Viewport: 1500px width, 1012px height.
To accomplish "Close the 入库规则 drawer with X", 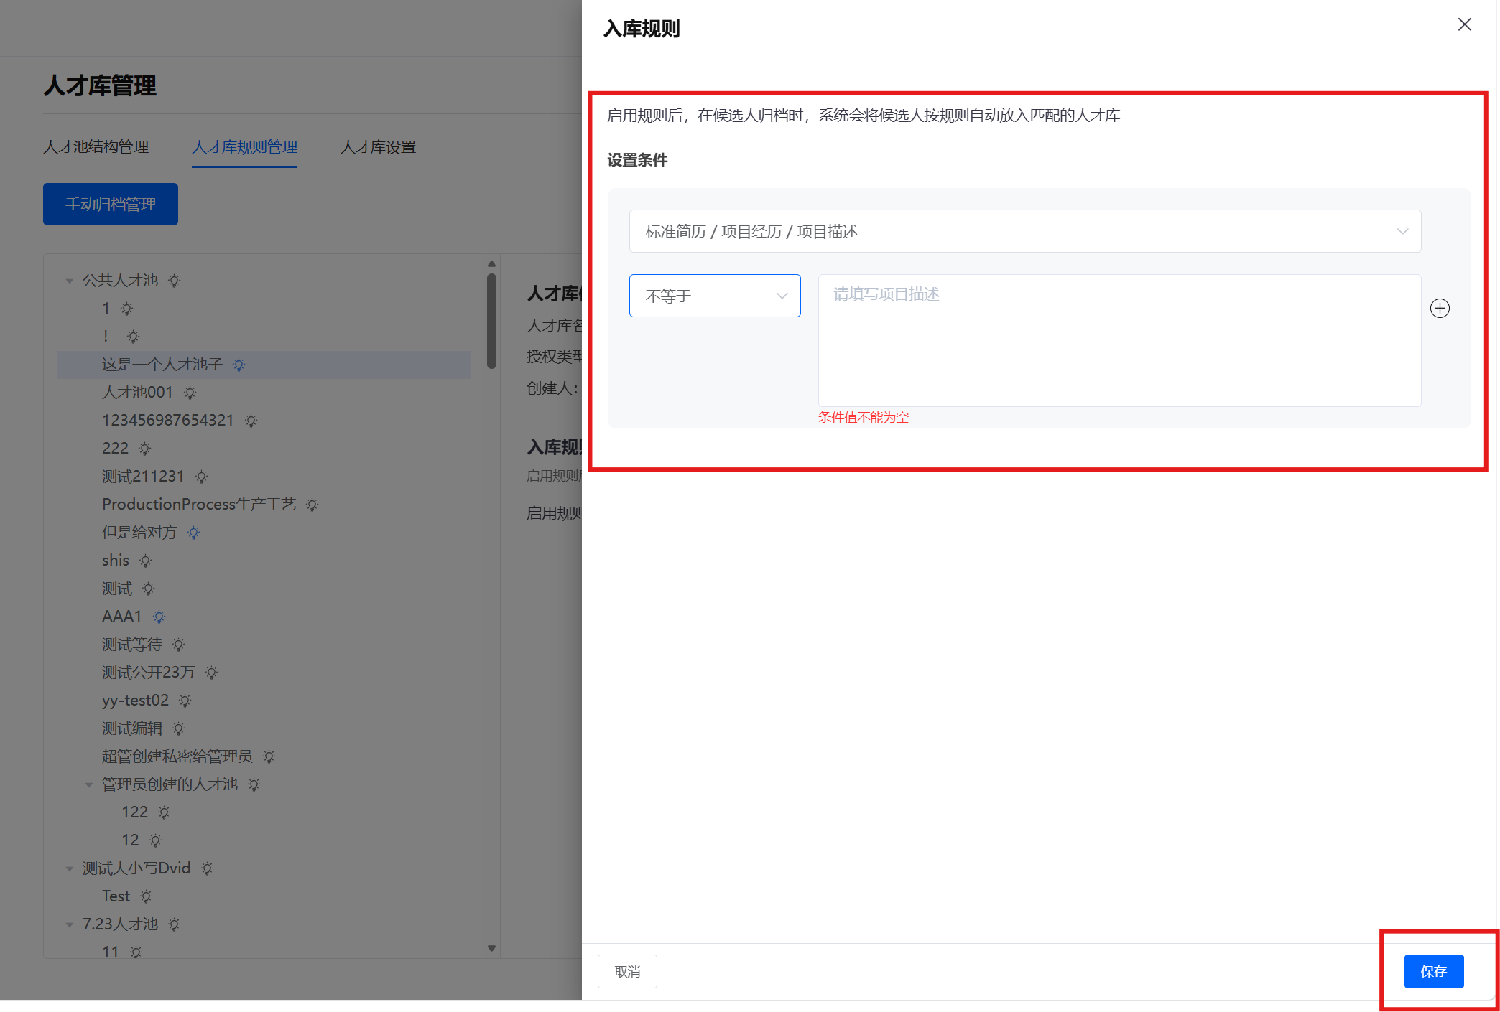I will (1464, 24).
